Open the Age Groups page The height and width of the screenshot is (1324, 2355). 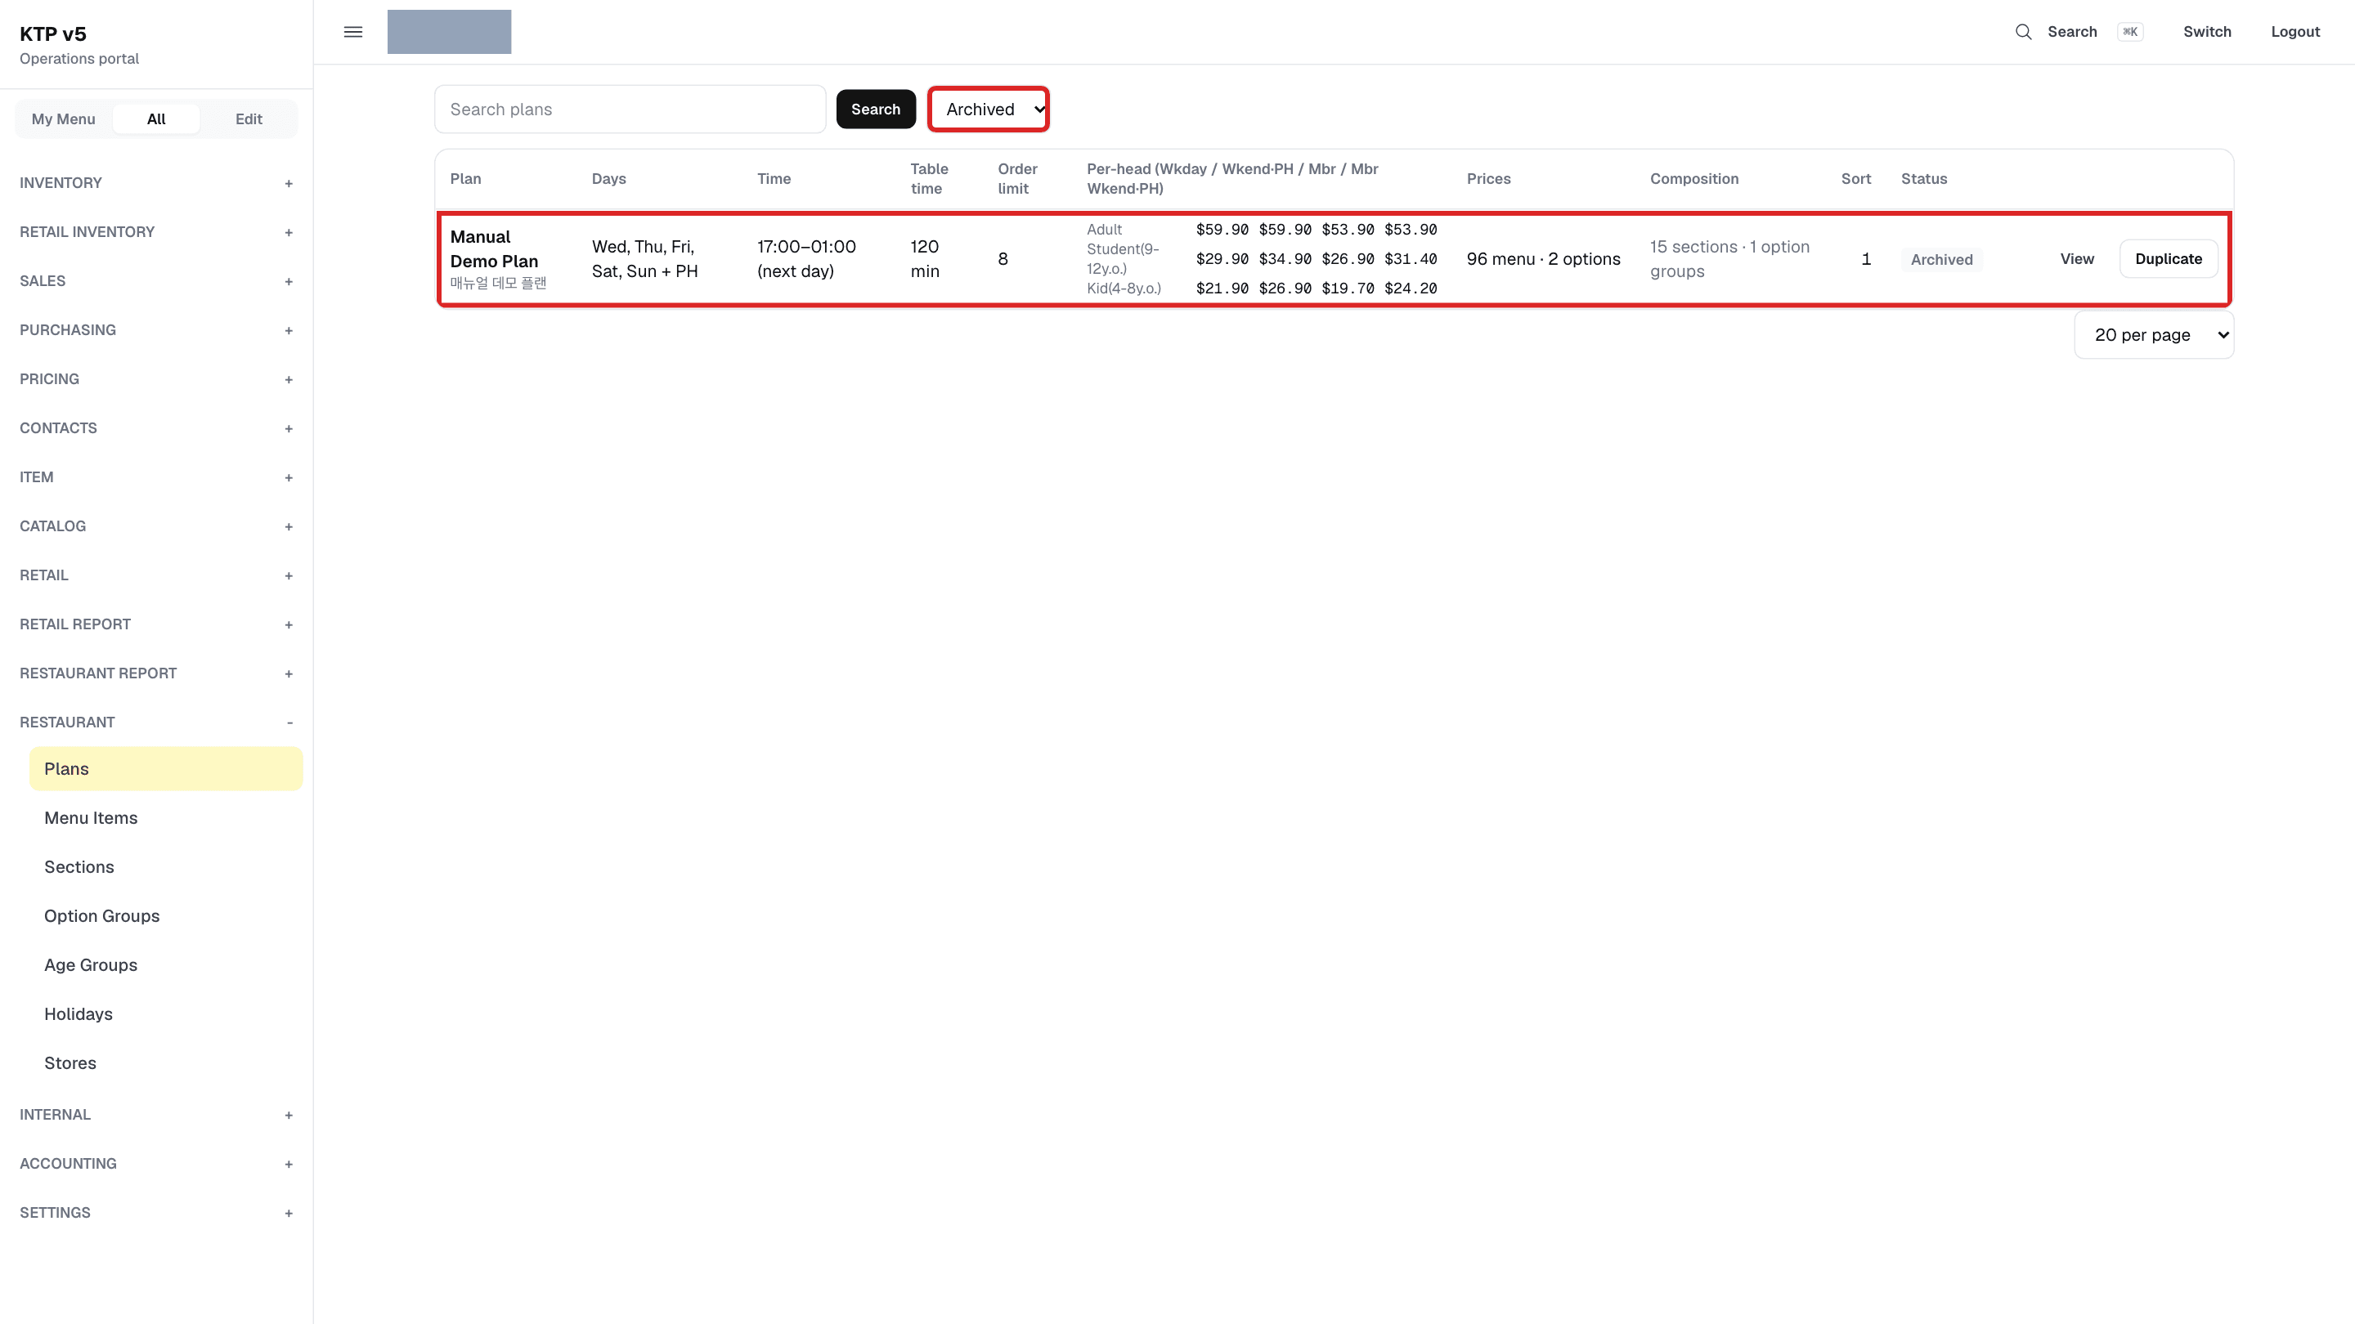click(165, 966)
